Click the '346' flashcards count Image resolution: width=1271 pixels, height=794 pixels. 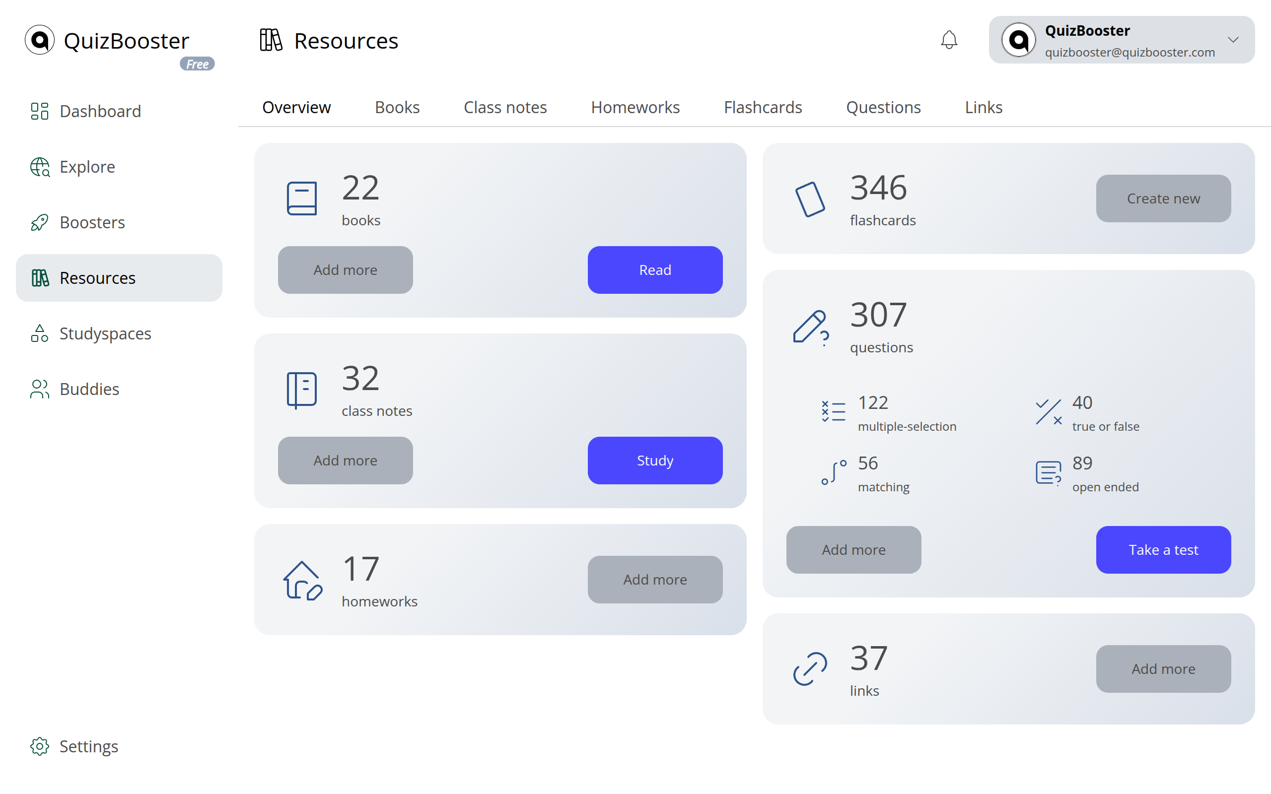pos(878,188)
